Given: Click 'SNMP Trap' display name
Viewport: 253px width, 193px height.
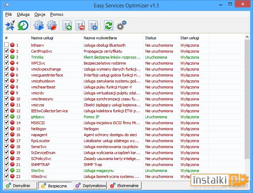Looking at the screenshot, I should click(93, 165).
